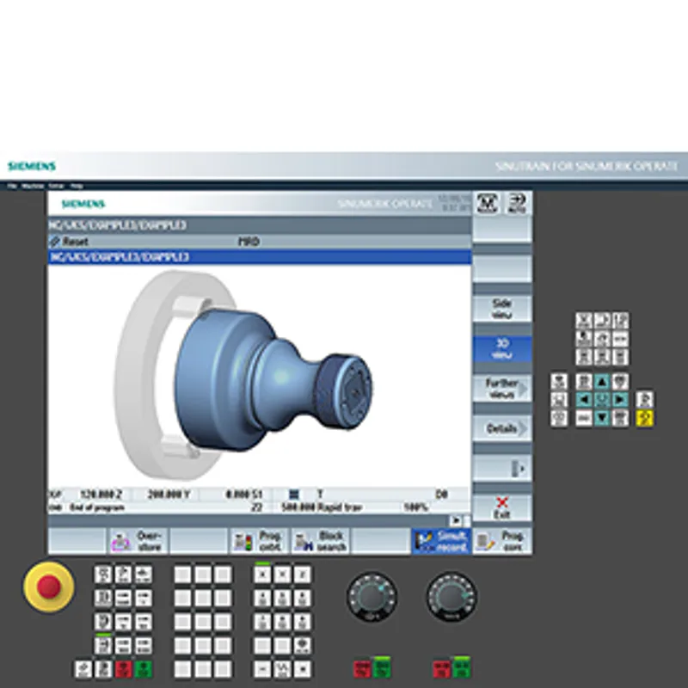Click the green spindle start key
The height and width of the screenshot is (688, 688).
(x=382, y=668)
